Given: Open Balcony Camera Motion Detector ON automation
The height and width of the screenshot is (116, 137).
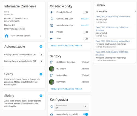Looking at the screenshot, I should (x=23, y=55).
